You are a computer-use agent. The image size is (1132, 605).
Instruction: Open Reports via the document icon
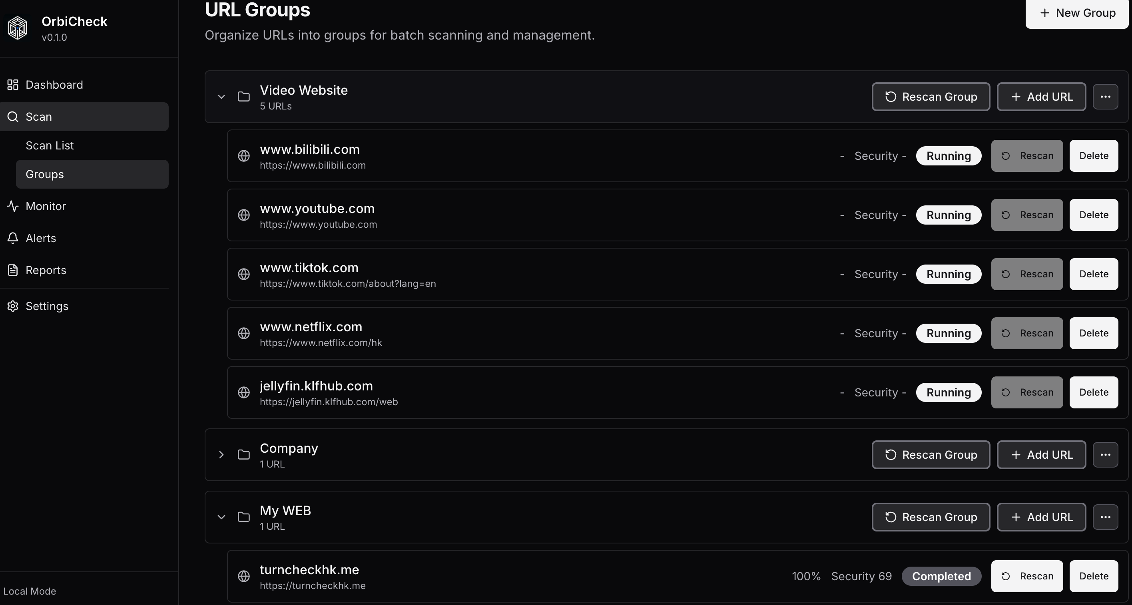(13, 270)
